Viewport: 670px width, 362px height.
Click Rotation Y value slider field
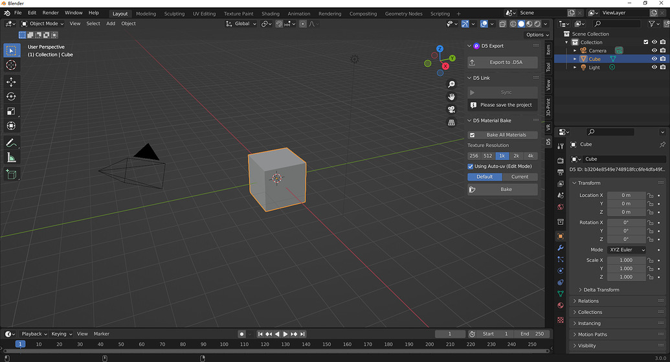click(626, 231)
